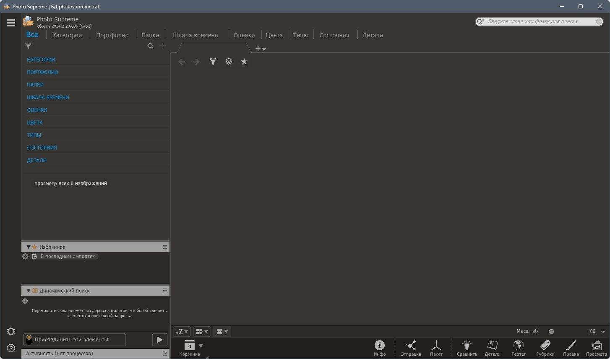
Task: Switch to the Шкала времени tab
Action: tap(196, 35)
